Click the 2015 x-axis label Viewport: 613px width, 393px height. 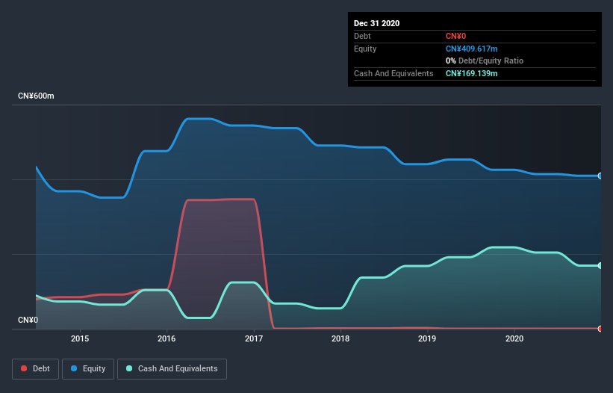80,338
